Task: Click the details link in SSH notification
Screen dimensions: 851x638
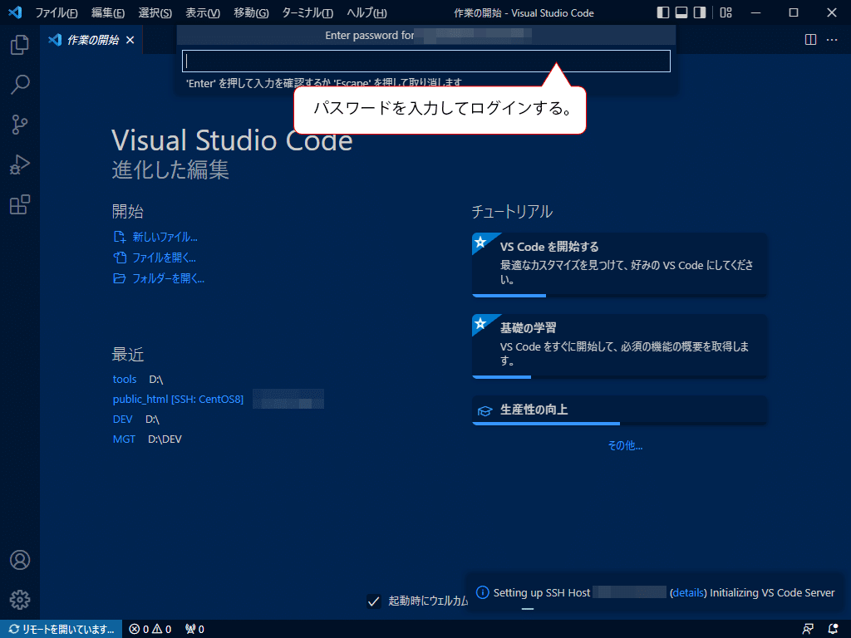Action: pyautogui.click(x=688, y=592)
